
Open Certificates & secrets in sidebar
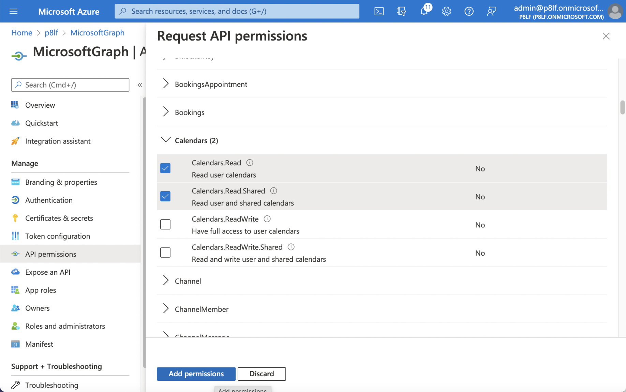pyautogui.click(x=59, y=218)
